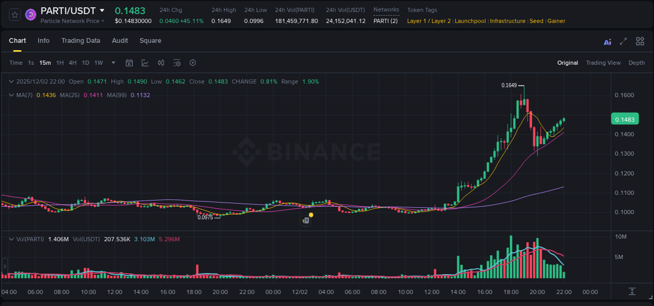
Task: Switch to the Trading Data tab
Action: [x=81, y=41]
